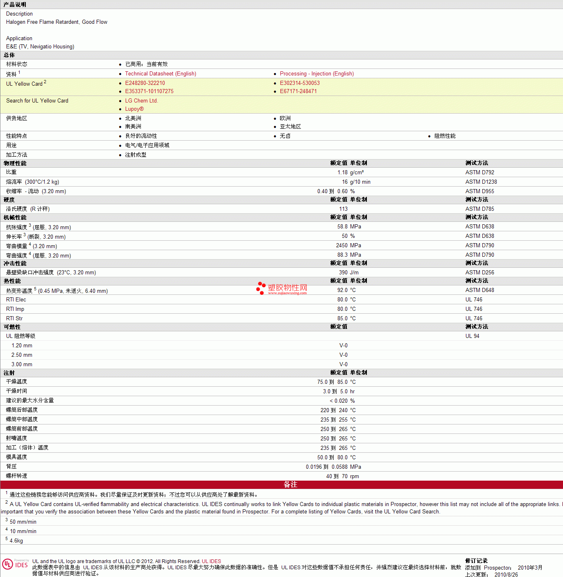This screenshot has height=577, width=563.
Task: Click the ASTM D256 test method
Action: [479, 273]
